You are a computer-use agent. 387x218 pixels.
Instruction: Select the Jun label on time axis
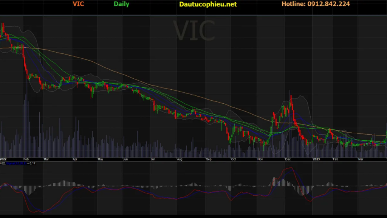[126, 159]
